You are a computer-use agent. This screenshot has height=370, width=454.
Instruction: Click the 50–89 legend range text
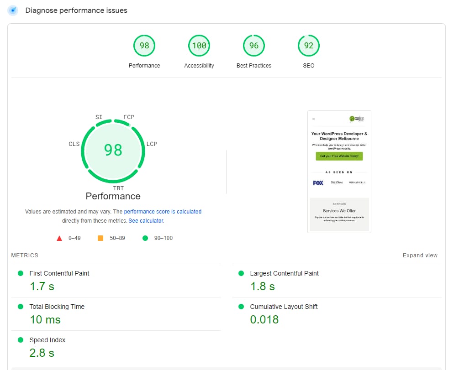pyautogui.click(x=117, y=238)
